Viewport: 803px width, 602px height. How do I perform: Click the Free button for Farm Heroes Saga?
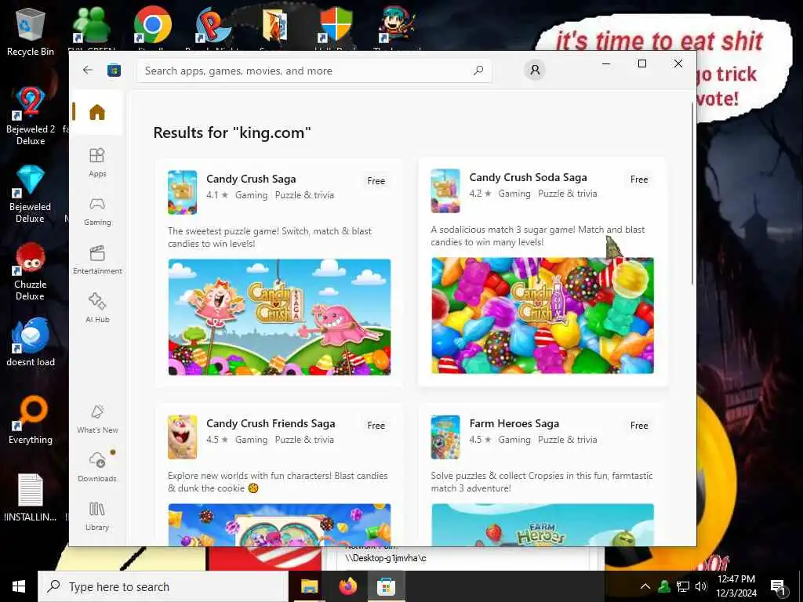(639, 426)
